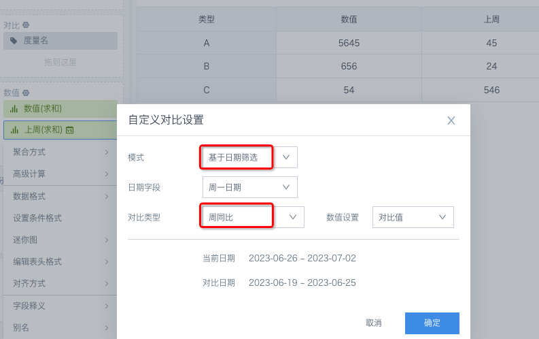Expand the 字段释义 submenu
This screenshot has height=339, width=539.
60,306
